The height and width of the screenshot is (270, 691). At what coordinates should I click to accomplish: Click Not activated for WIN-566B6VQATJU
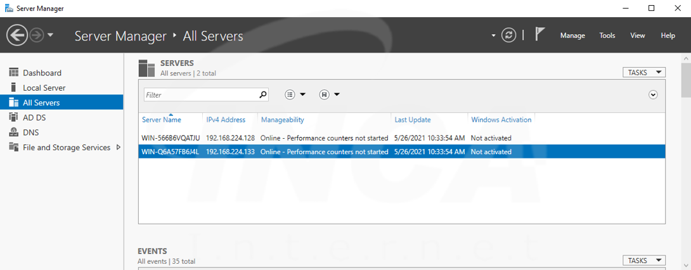pyautogui.click(x=491, y=138)
